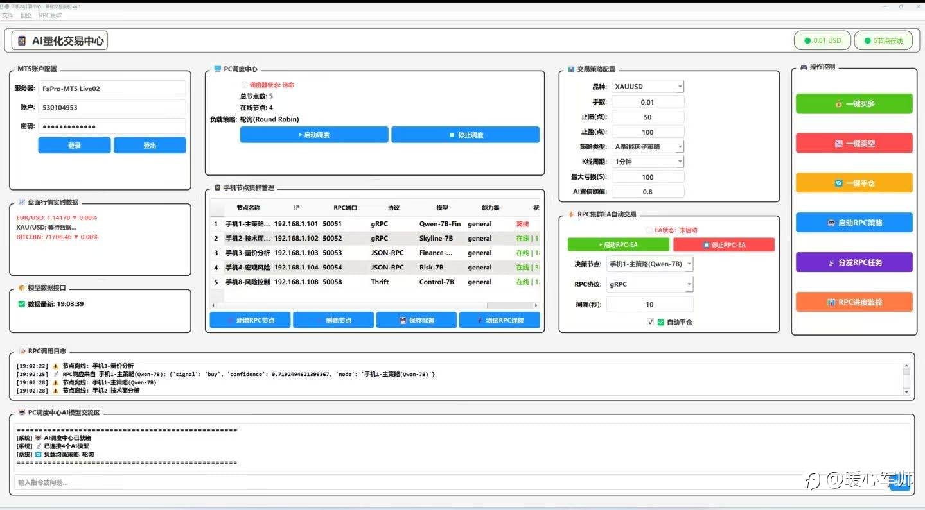This screenshot has width=925, height=510.
Task: Click the 间隔(秒) input field
Action: click(x=650, y=305)
